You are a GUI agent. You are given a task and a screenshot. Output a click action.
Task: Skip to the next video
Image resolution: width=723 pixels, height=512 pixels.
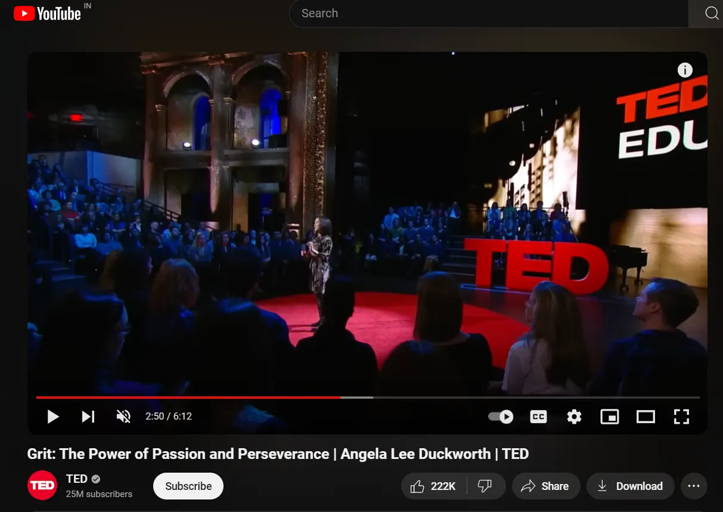[x=88, y=416]
